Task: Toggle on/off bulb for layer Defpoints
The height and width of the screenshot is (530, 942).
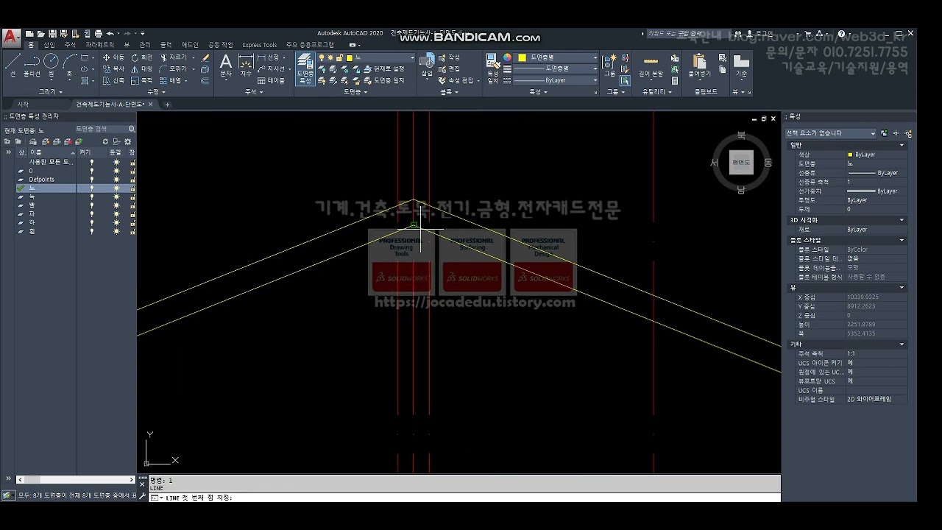Action: [92, 180]
